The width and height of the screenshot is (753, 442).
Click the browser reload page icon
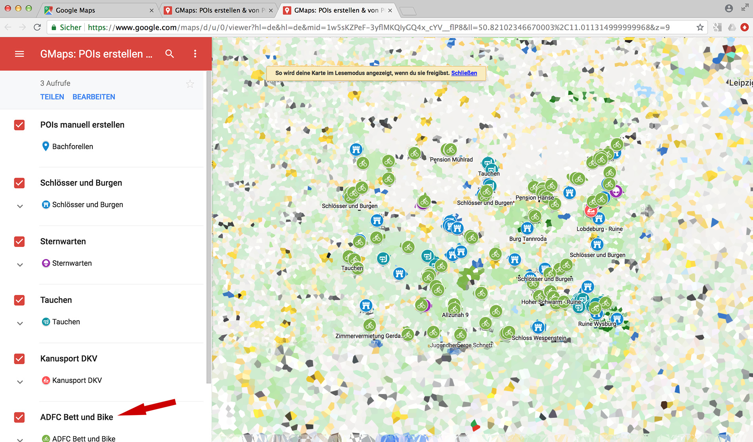pyautogui.click(x=37, y=27)
